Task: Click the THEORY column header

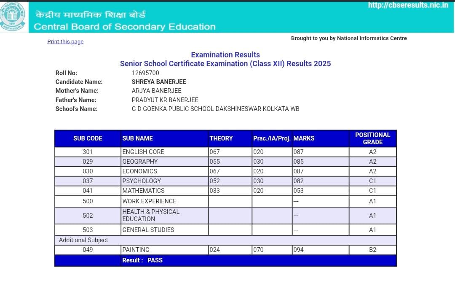Action: pos(221,138)
